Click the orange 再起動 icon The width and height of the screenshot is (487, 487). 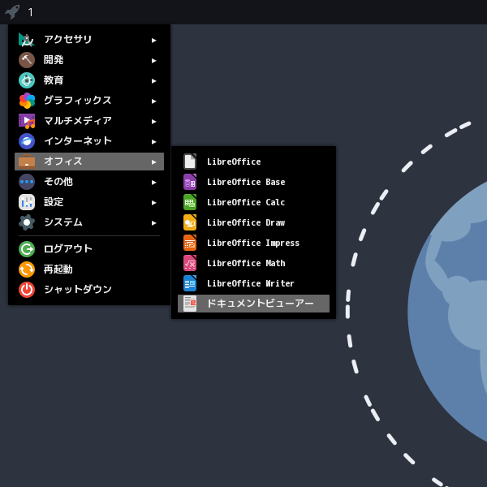click(x=27, y=269)
